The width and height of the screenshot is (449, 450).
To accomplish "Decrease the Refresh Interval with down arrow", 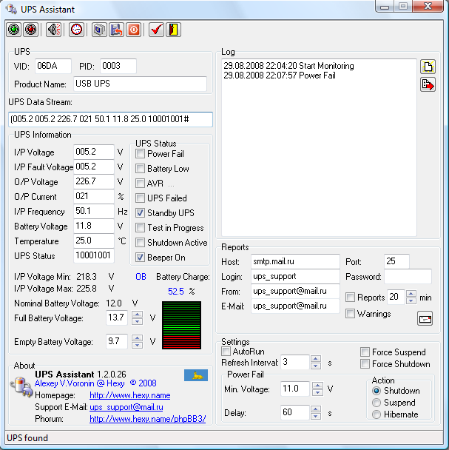I will tap(316, 366).
